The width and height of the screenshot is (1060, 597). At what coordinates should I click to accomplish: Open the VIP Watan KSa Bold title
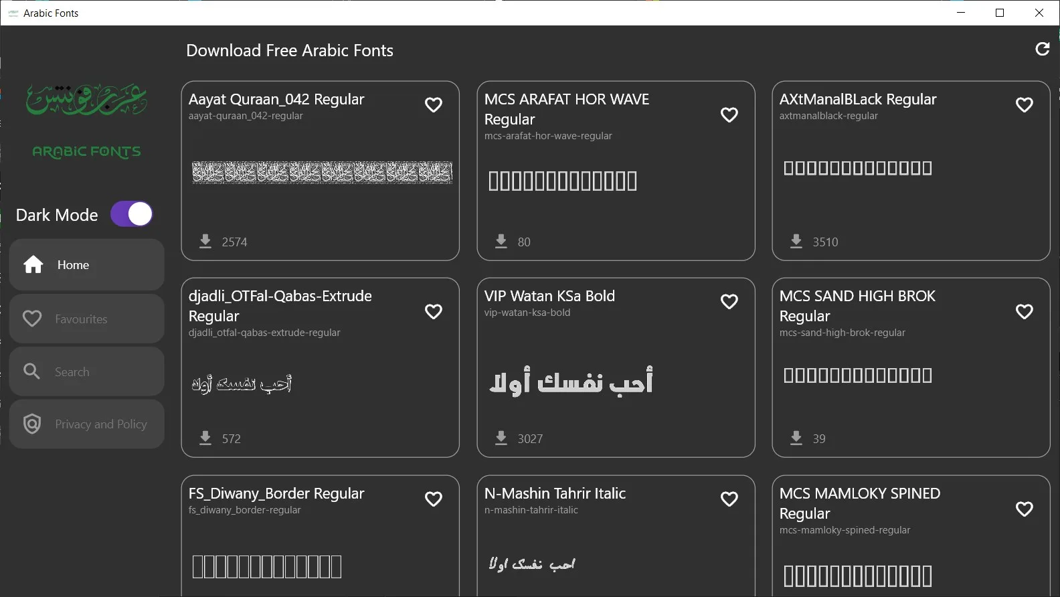tap(549, 296)
